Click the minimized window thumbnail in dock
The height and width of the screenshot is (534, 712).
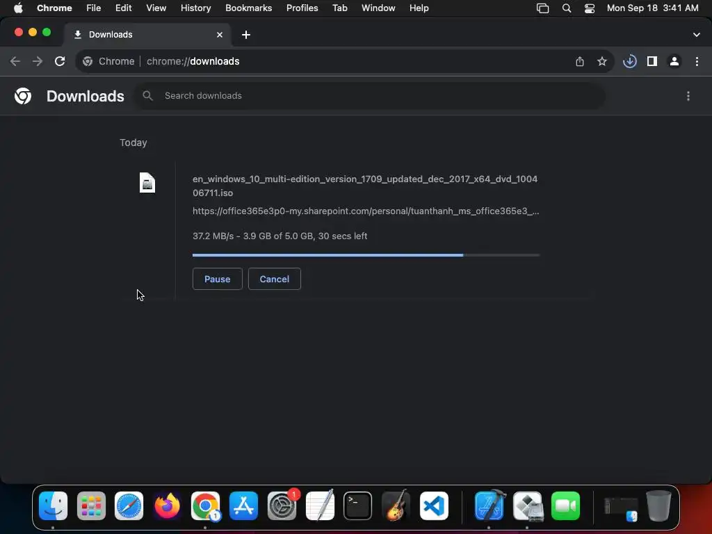[621, 508]
